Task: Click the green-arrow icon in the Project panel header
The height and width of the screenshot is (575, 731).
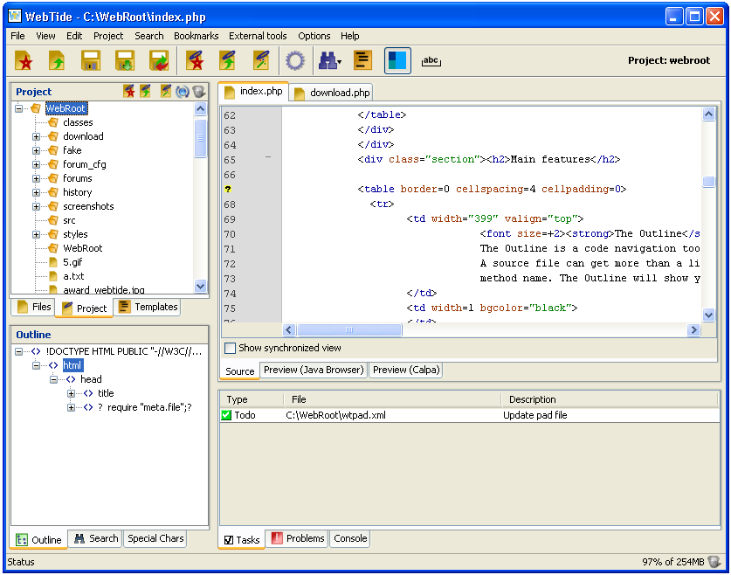Action: pyautogui.click(x=146, y=91)
